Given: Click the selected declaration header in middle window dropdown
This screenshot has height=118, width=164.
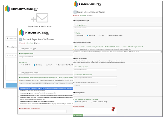Looking at the screenshot, I should tap(46, 83).
